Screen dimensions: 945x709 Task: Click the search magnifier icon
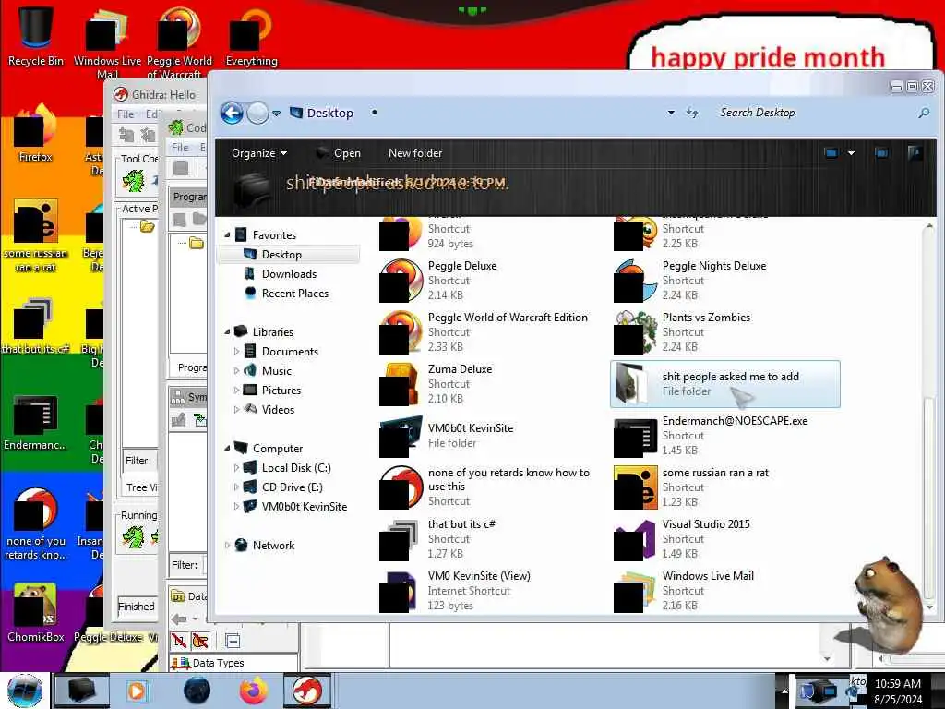coord(923,113)
